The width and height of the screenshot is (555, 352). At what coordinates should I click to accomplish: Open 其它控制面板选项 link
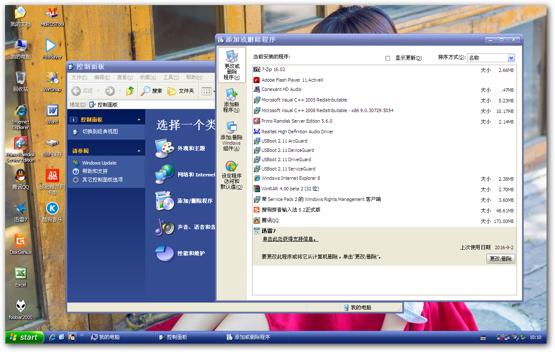(x=102, y=180)
